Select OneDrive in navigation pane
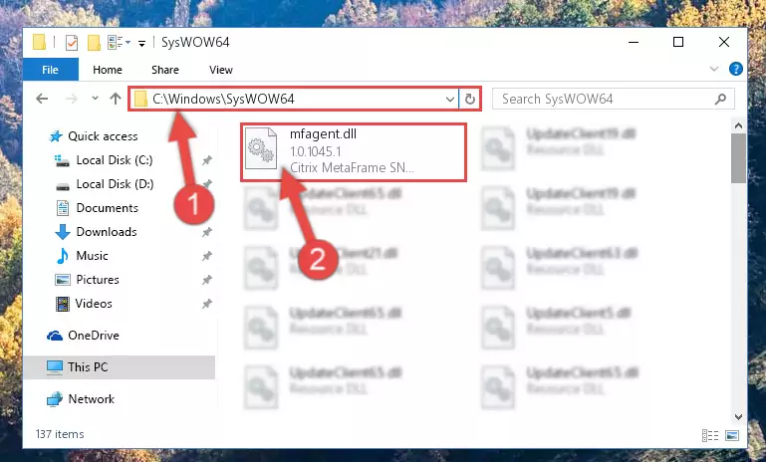The image size is (766, 462). pos(94,336)
